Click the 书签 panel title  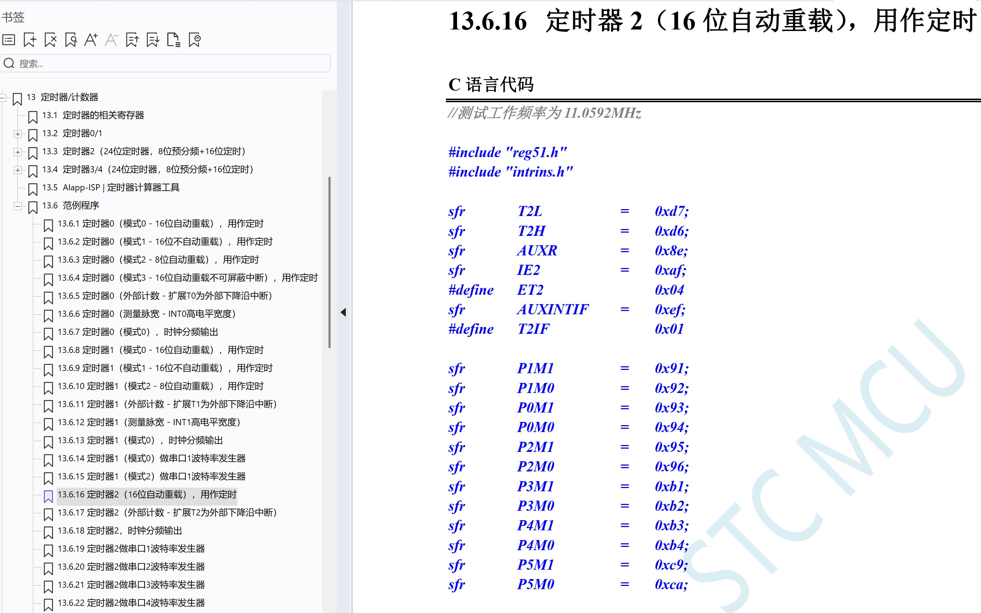[13, 17]
